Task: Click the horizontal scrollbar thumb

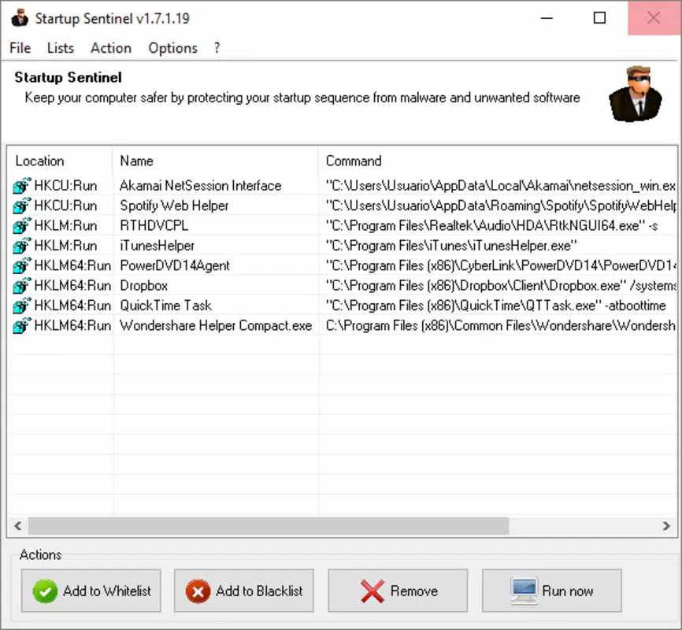Action: [x=269, y=525]
